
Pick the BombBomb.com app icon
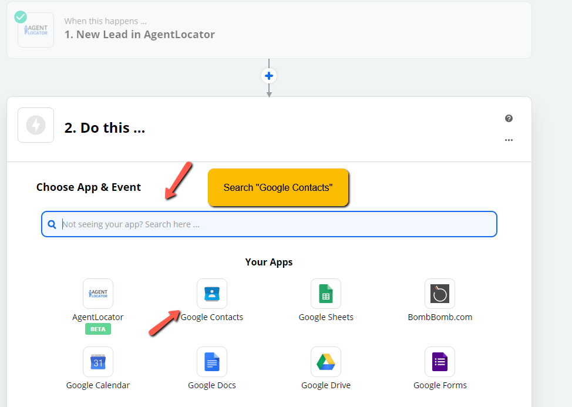coord(440,294)
